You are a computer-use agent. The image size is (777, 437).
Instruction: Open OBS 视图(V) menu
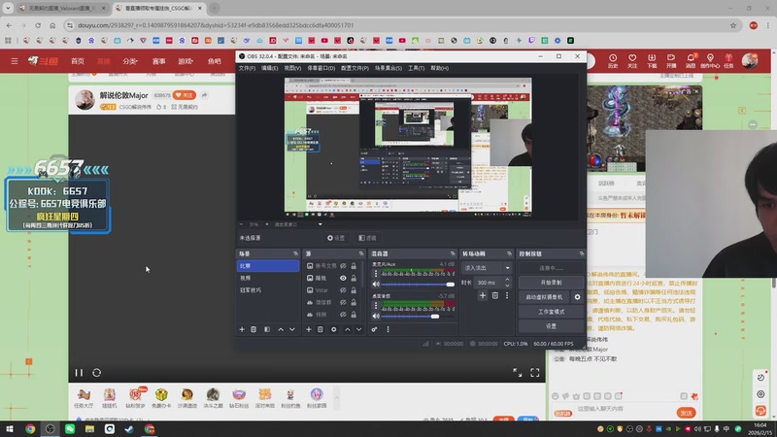point(292,68)
